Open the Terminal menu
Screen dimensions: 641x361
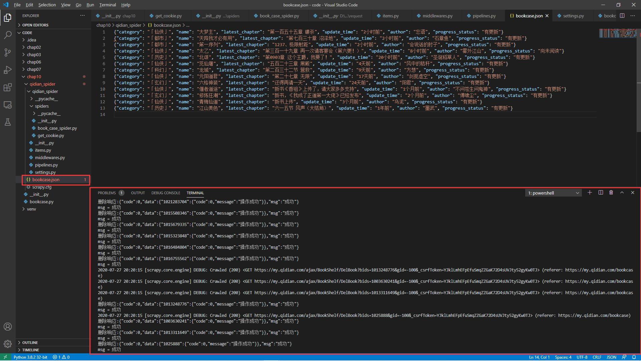click(x=107, y=5)
